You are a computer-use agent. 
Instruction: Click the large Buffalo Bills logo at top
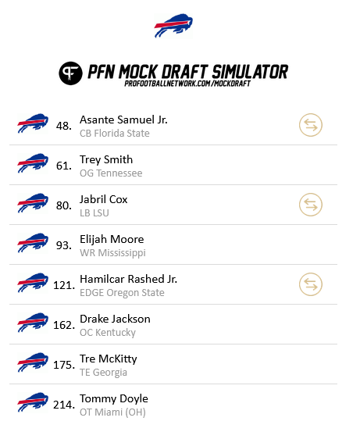pos(173,26)
